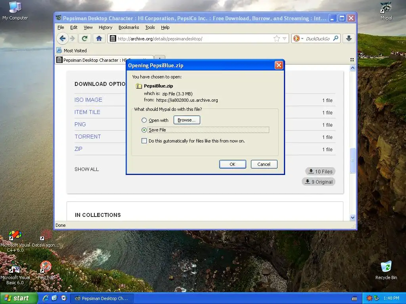Open the list all tabs button
Image resolution: width=406 pixels, height=304 pixels.
pyautogui.click(x=352, y=60)
